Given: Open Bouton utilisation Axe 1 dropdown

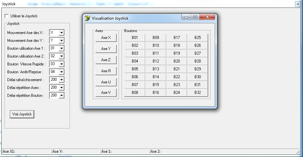Looking at the screenshot, I should (x=61, y=48).
